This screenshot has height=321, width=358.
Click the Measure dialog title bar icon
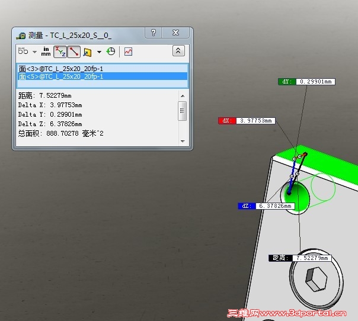[x=21, y=36]
